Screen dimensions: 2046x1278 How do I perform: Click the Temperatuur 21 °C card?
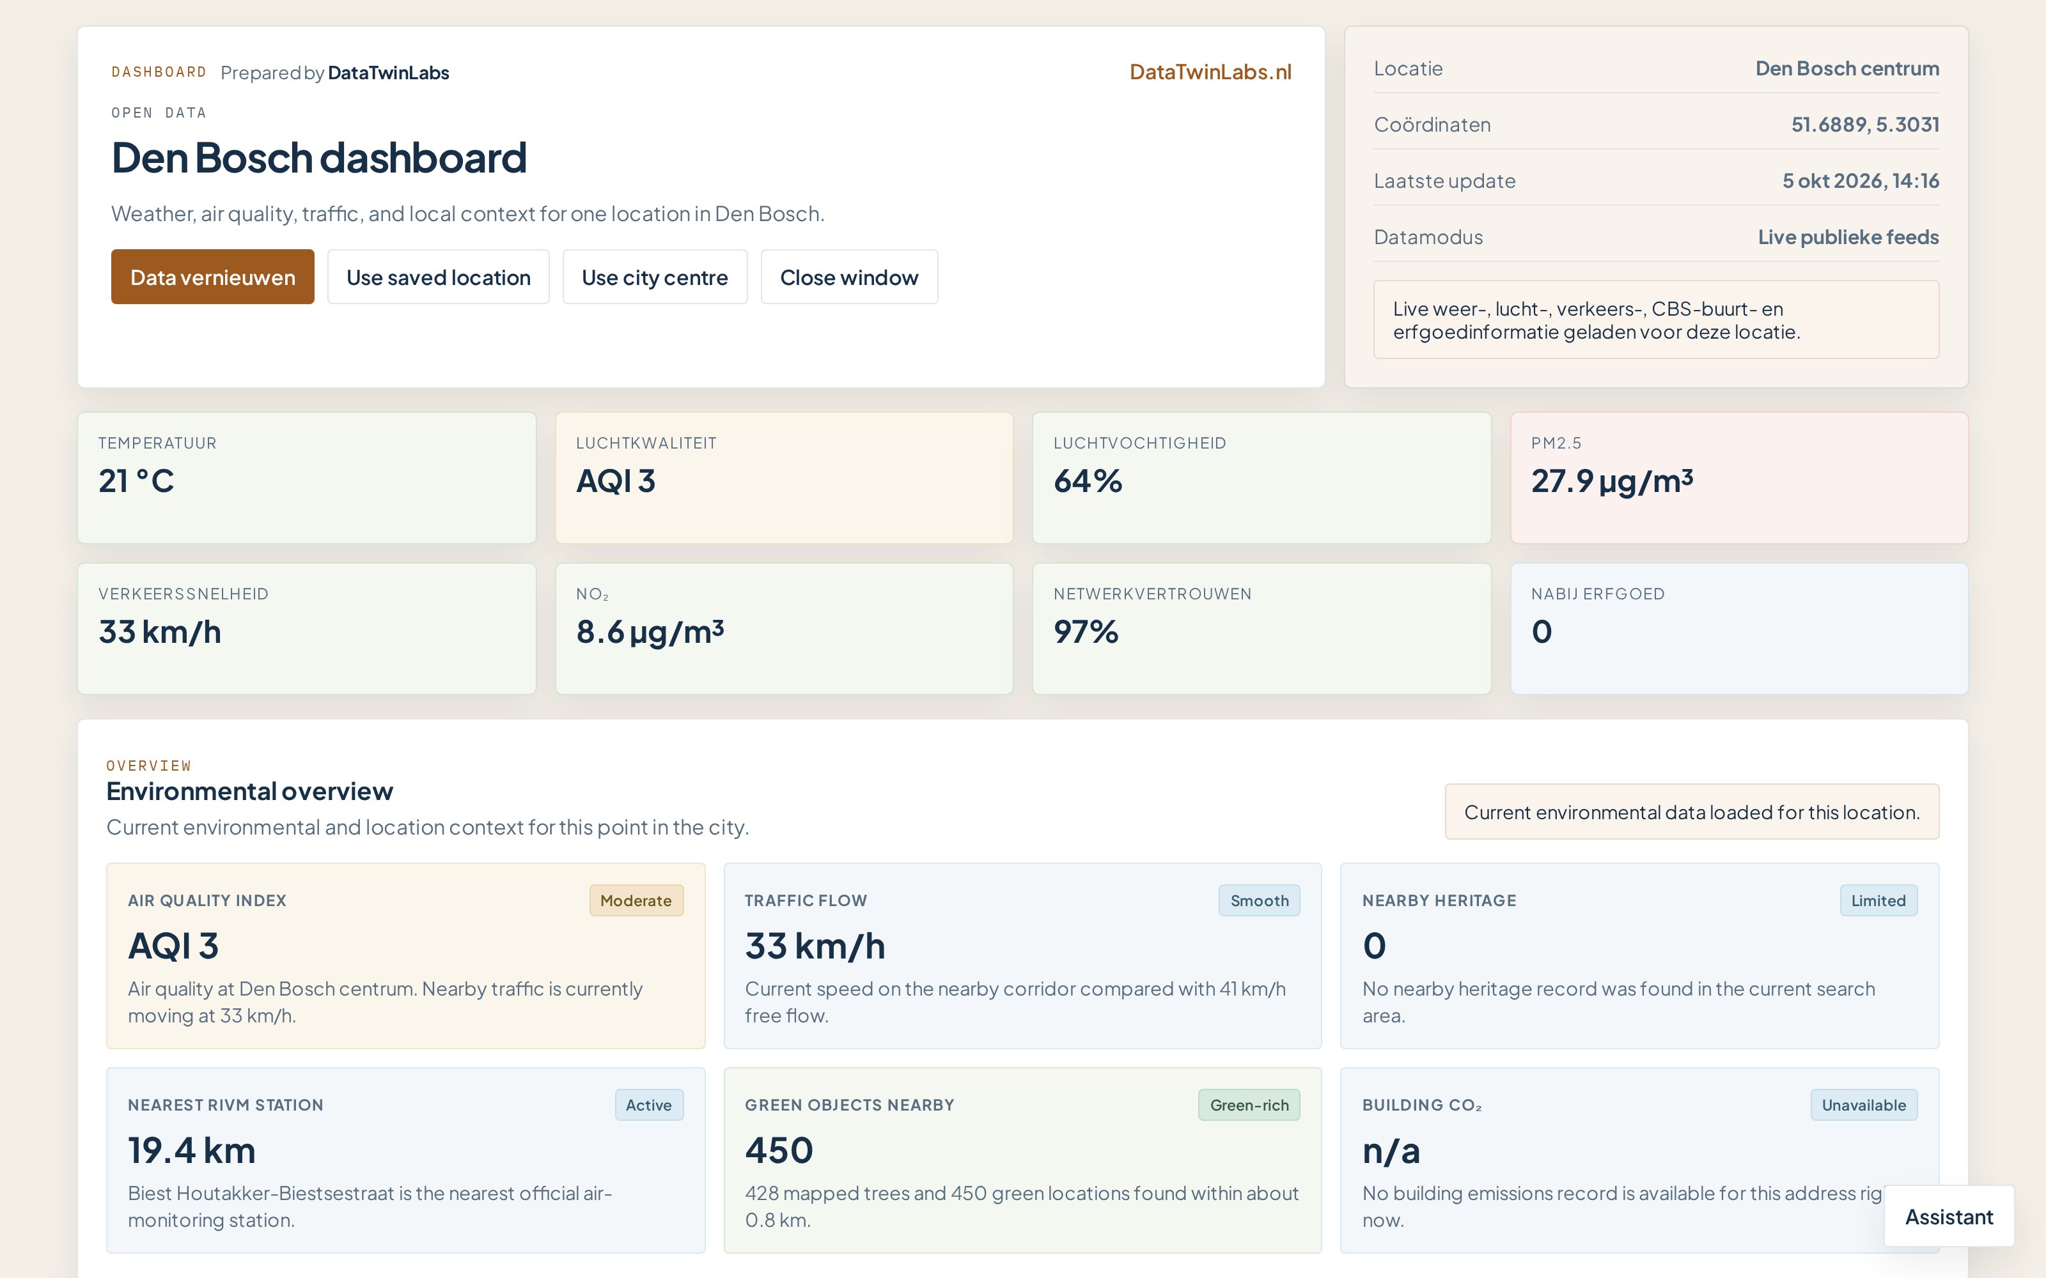(306, 477)
